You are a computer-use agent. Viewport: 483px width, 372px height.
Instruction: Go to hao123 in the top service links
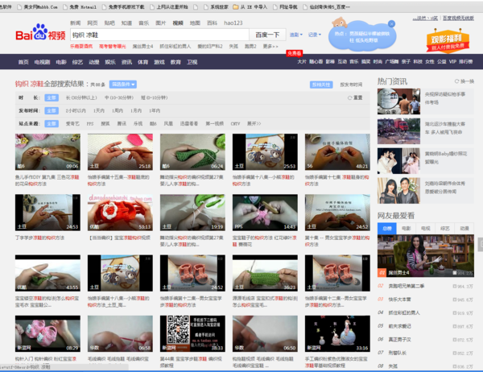(x=233, y=23)
